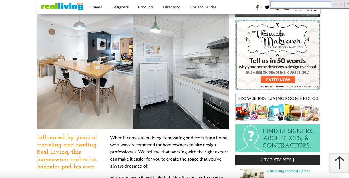Click the Real Living logo

(62, 6)
